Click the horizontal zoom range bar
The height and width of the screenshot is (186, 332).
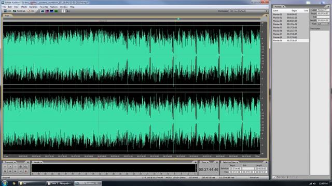tap(132, 19)
